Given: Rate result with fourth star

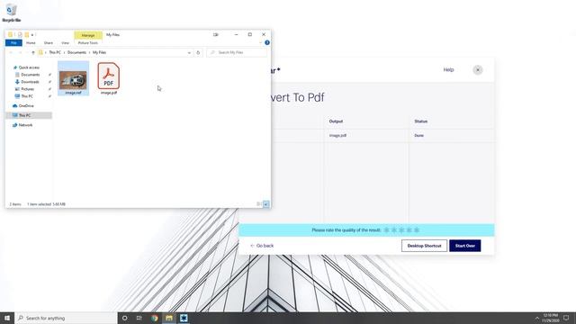Looking at the screenshot, I should [409, 230].
